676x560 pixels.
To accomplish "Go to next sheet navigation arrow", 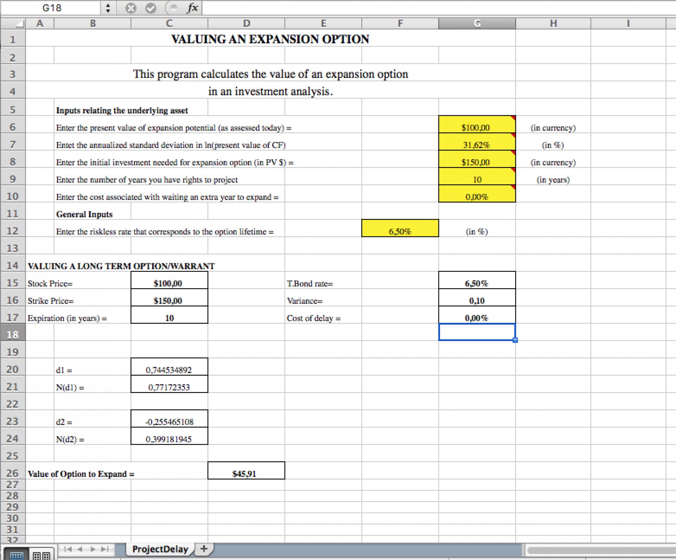I will pyautogui.click(x=93, y=549).
